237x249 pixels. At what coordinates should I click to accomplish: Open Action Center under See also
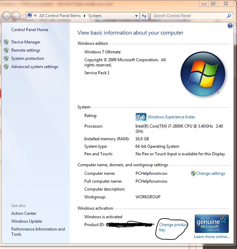pyautogui.click(x=24, y=213)
